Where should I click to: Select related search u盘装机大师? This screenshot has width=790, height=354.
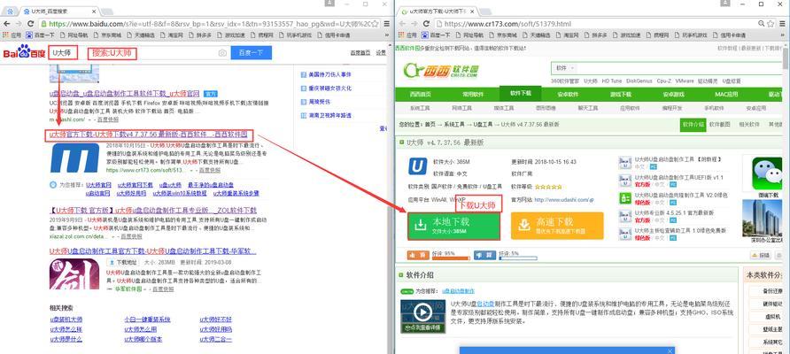66,319
